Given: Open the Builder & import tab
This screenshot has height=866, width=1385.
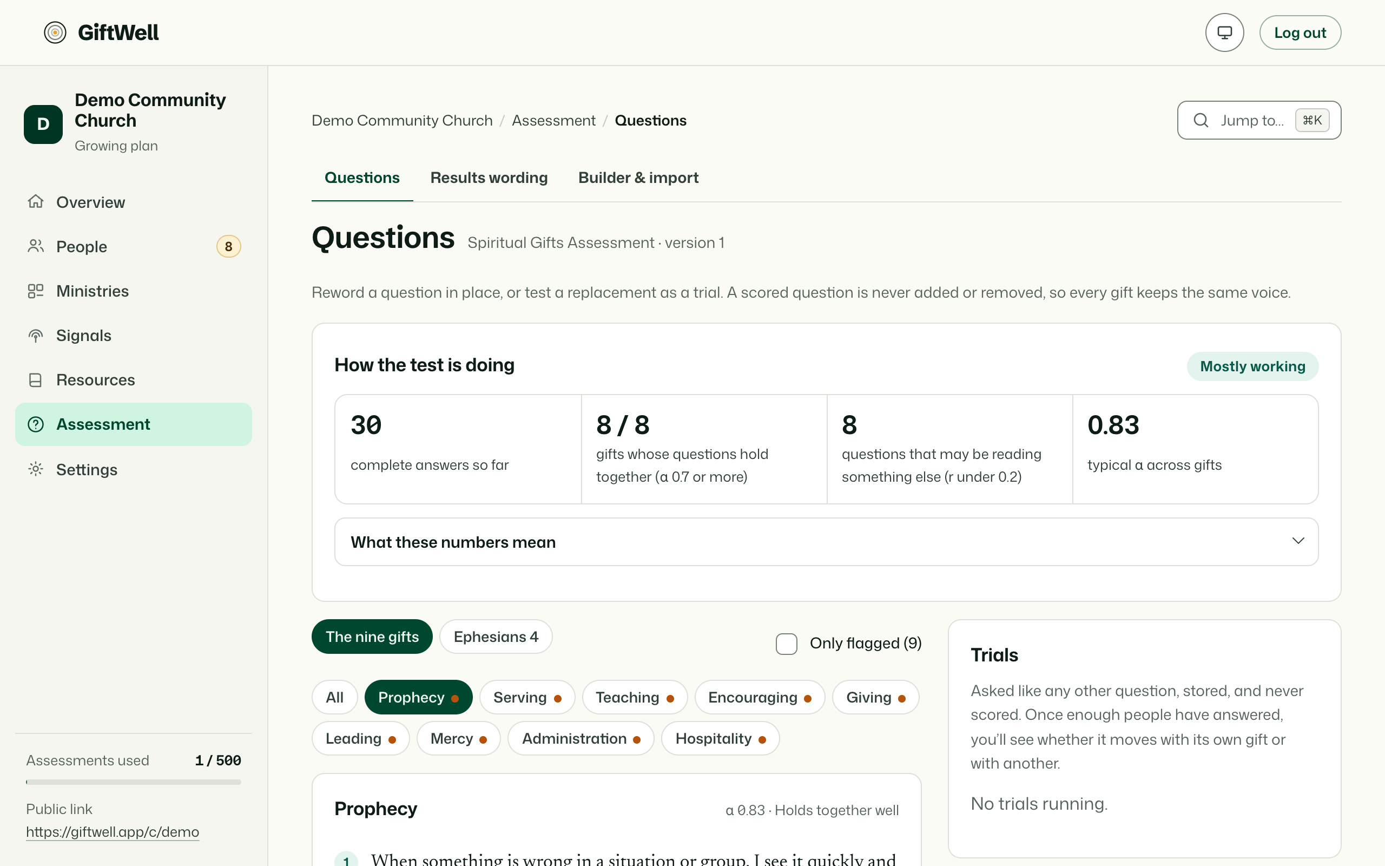Looking at the screenshot, I should pos(638,178).
